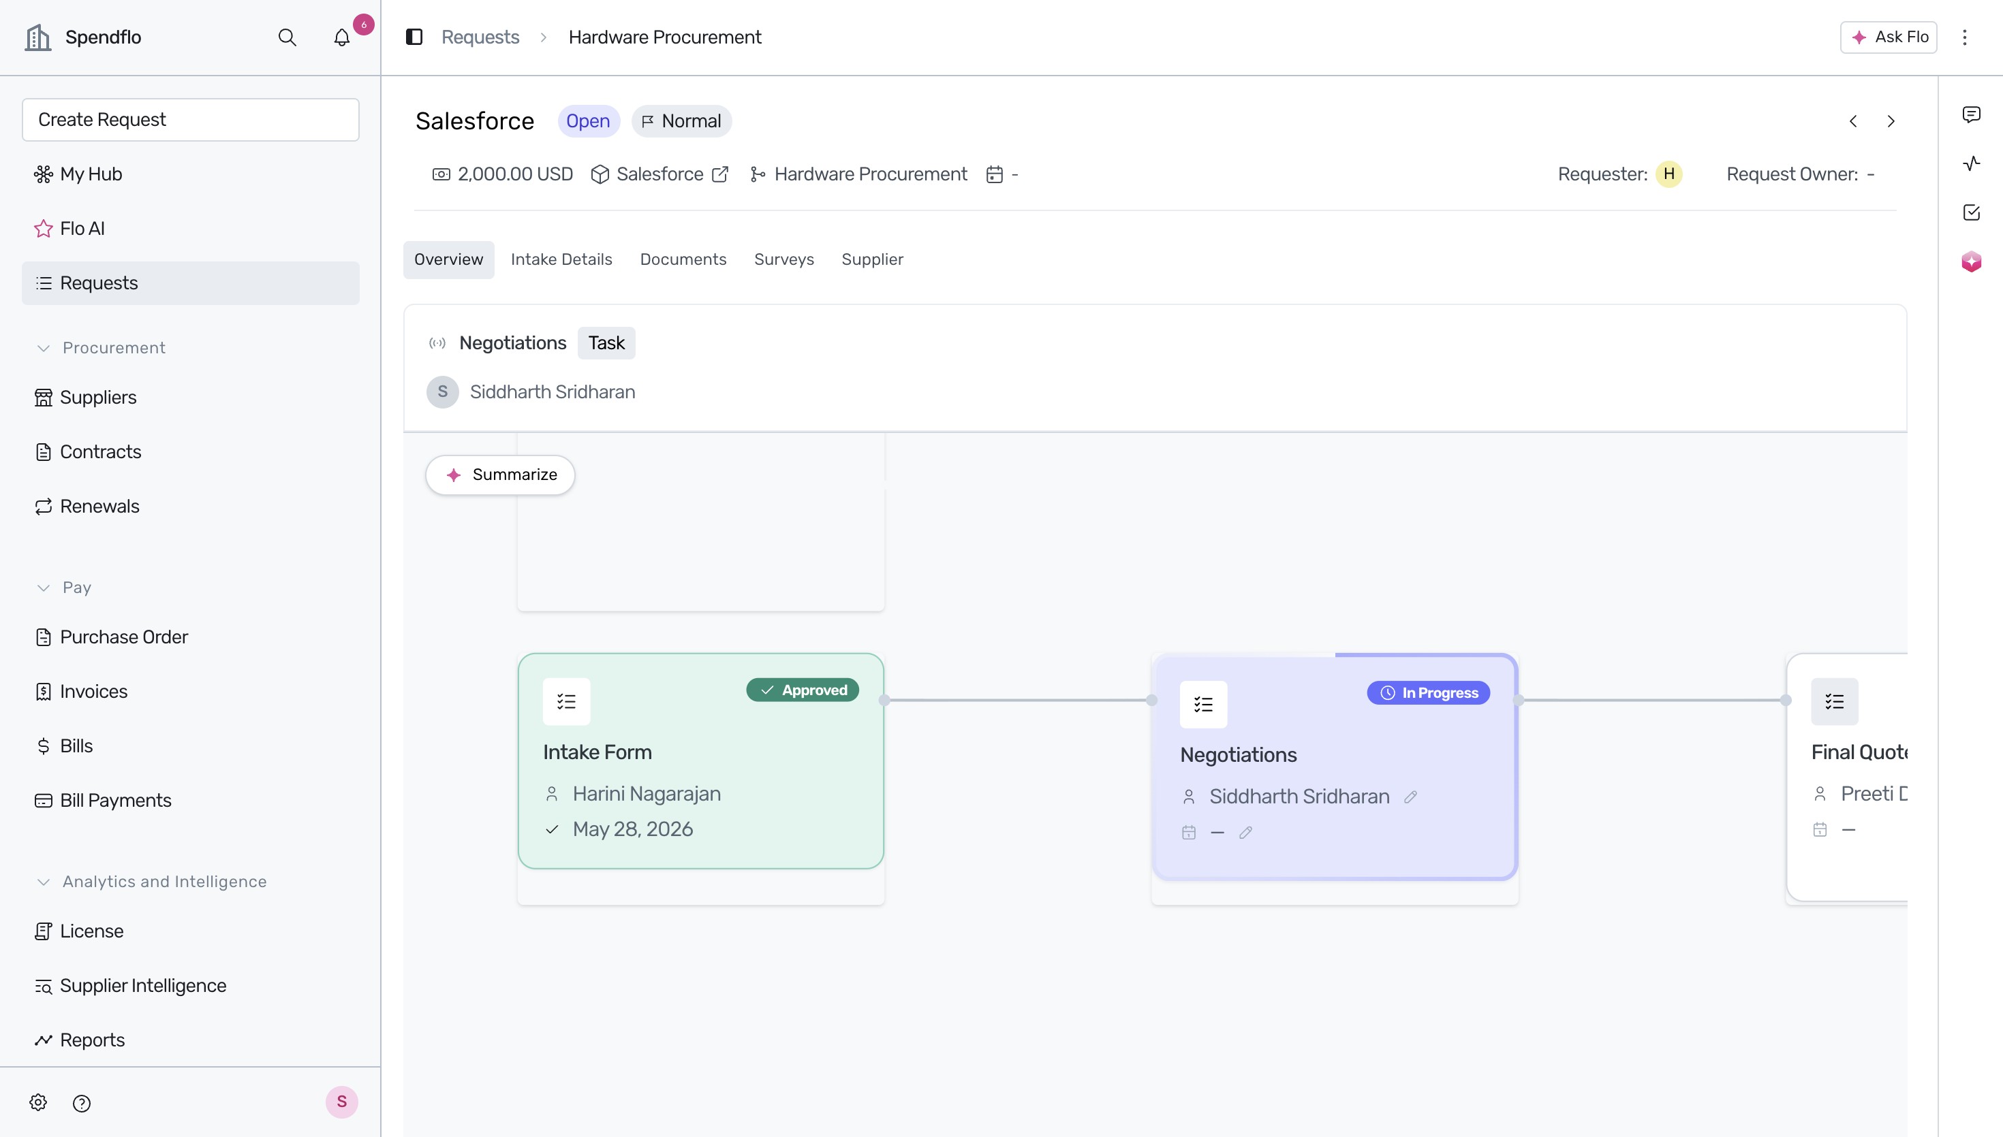Click Siddharth Sridharan avatar in task header
2003x1137 pixels.
pyautogui.click(x=442, y=392)
